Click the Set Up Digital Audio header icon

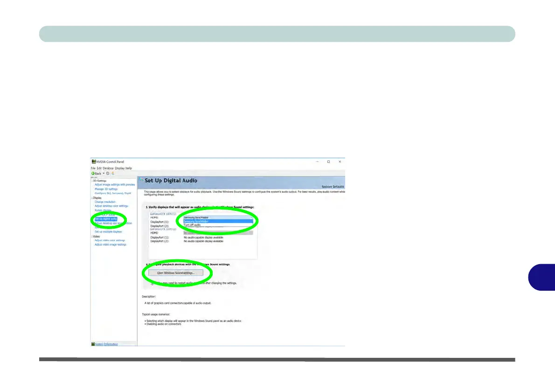point(141,180)
